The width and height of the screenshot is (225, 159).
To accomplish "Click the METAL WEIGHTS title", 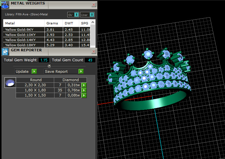I will [28, 3].
